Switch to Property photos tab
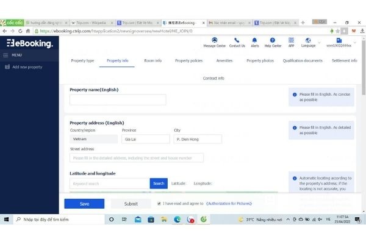 point(260,61)
